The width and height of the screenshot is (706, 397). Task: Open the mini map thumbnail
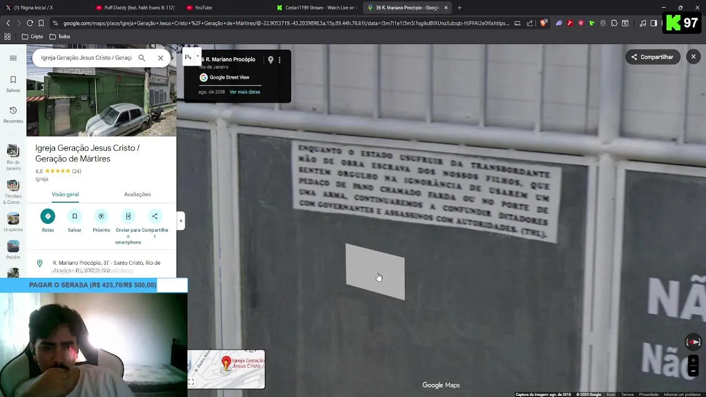[x=226, y=369]
